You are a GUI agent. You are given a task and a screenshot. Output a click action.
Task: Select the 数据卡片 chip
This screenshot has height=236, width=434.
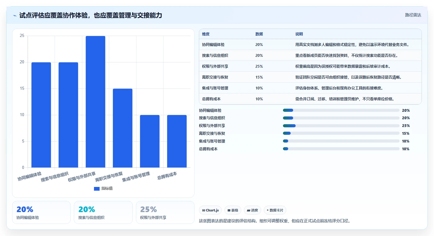(275, 210)
